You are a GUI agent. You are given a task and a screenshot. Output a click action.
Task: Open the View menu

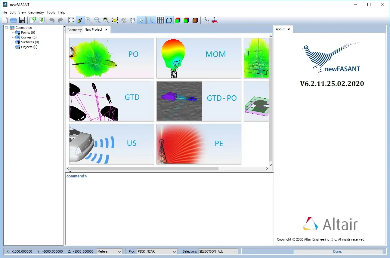[x=22, y=12]
